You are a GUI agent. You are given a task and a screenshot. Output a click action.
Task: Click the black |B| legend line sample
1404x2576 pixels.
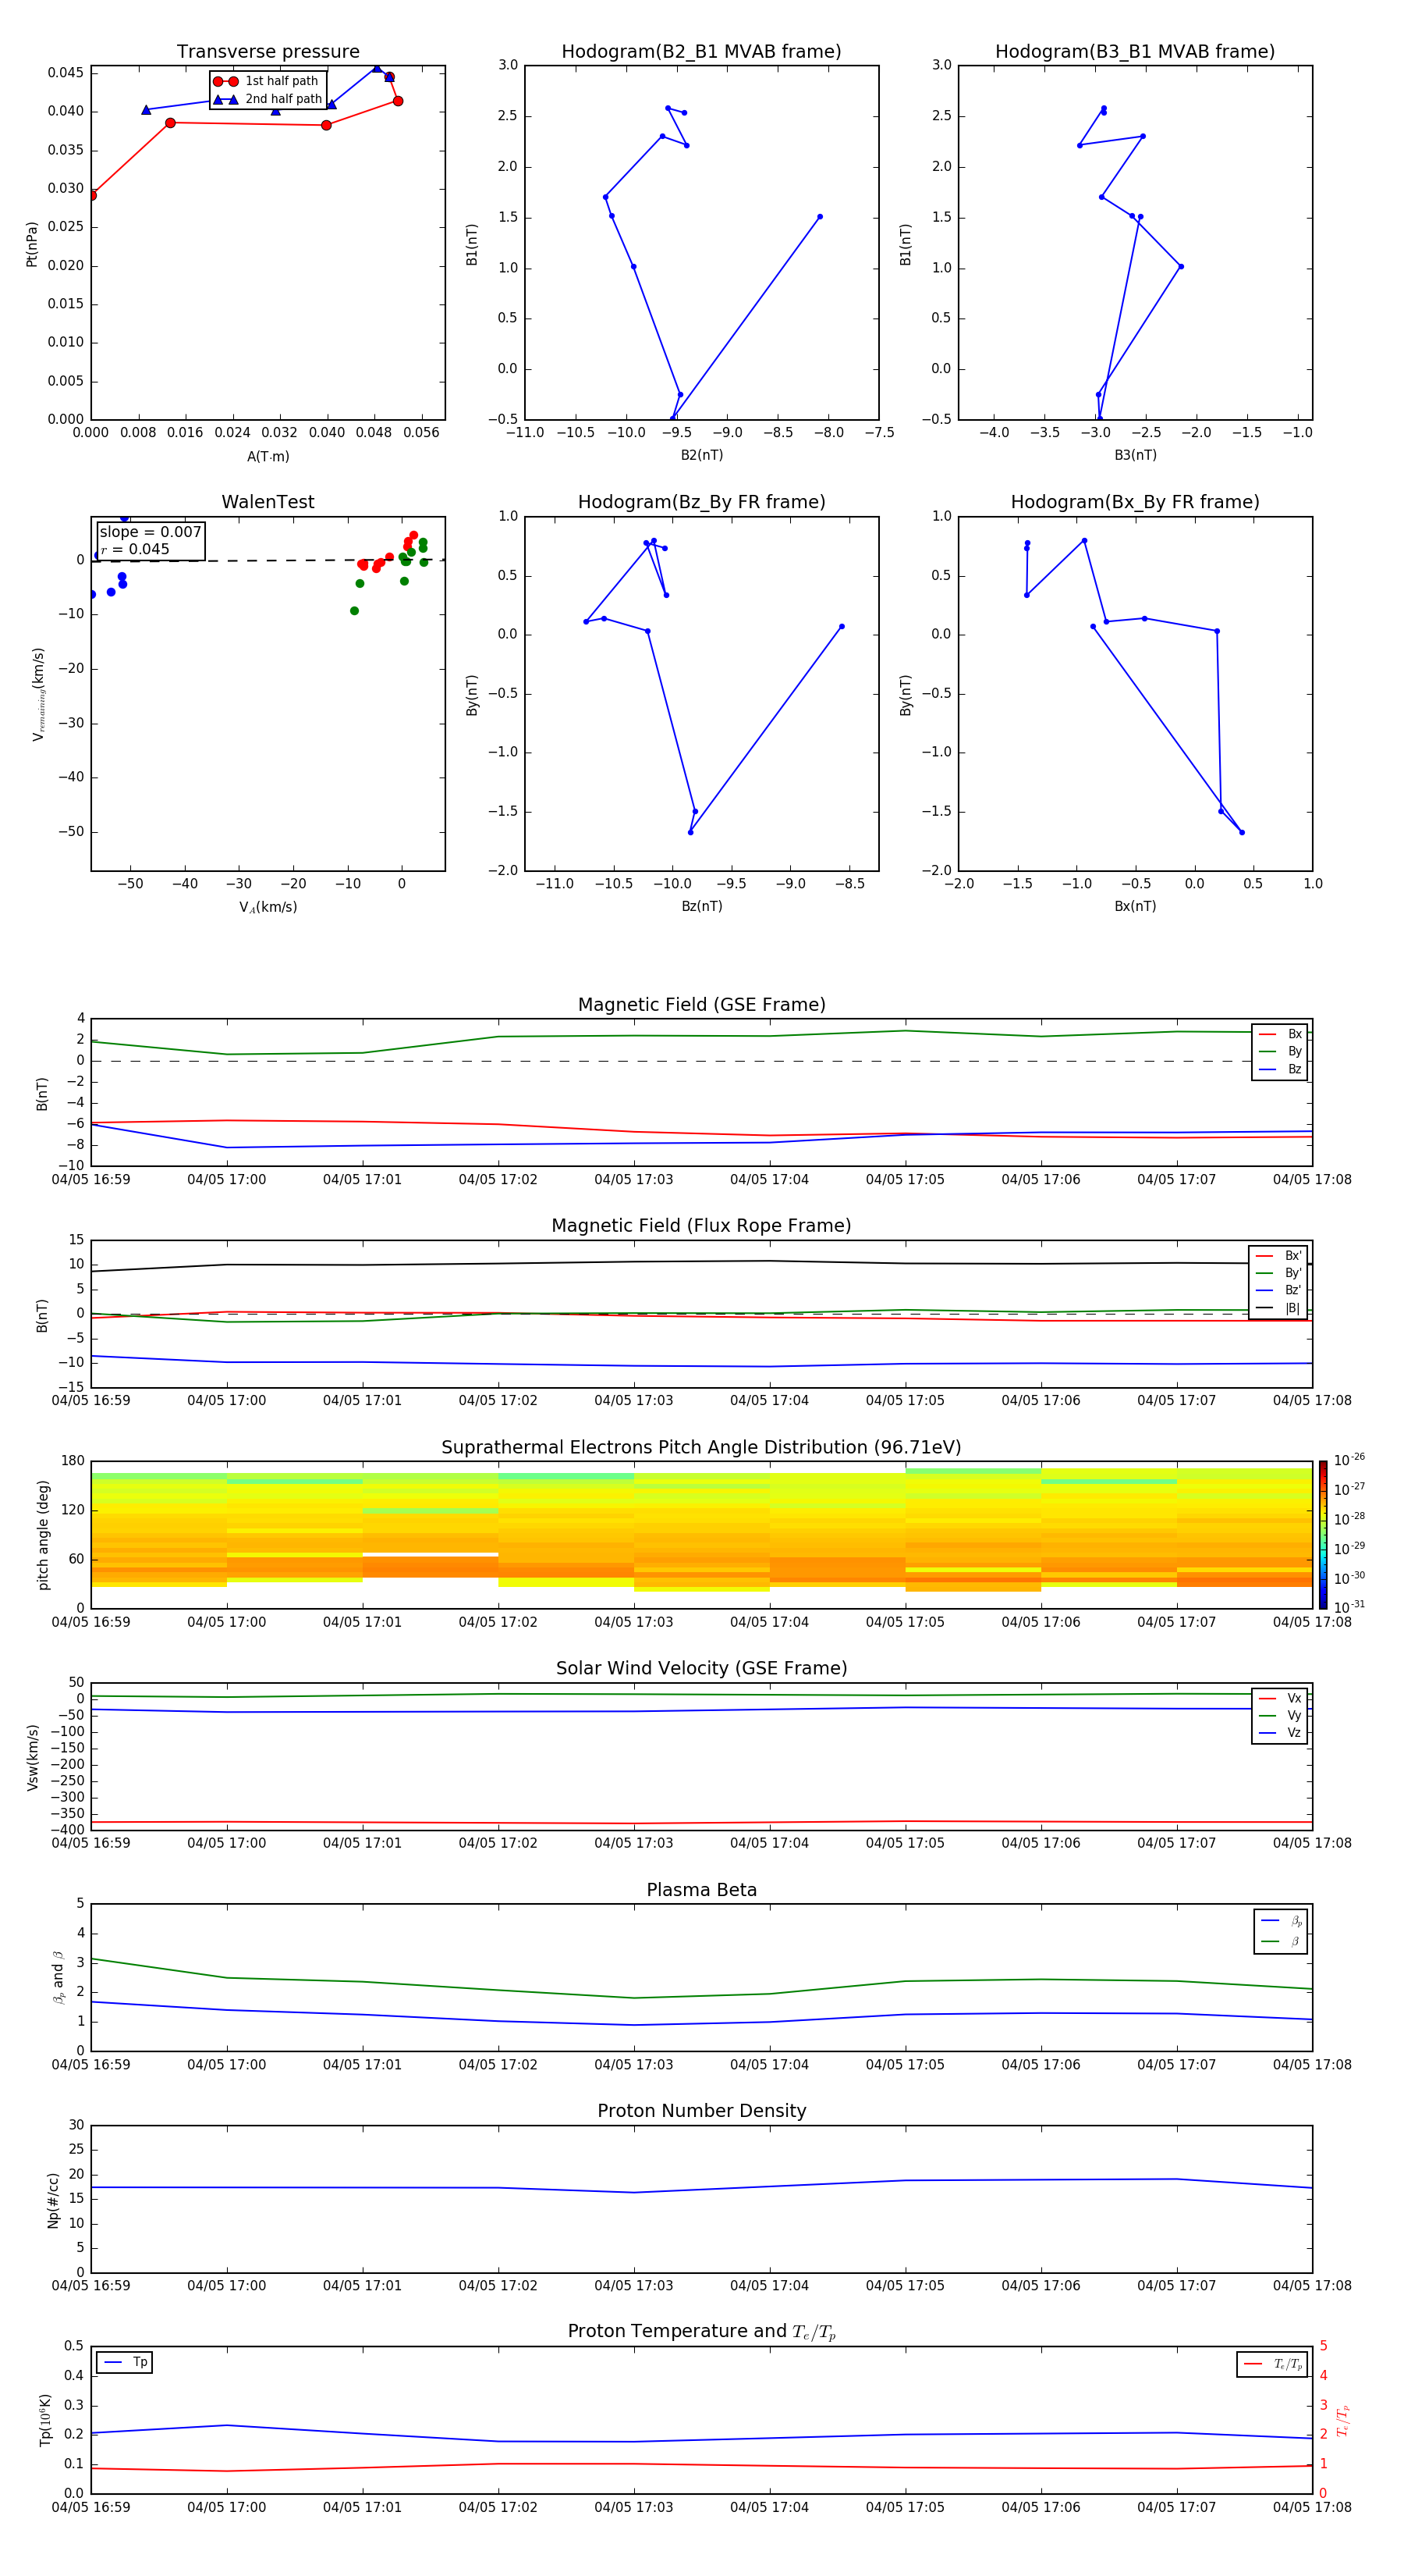point(1264,1308)
